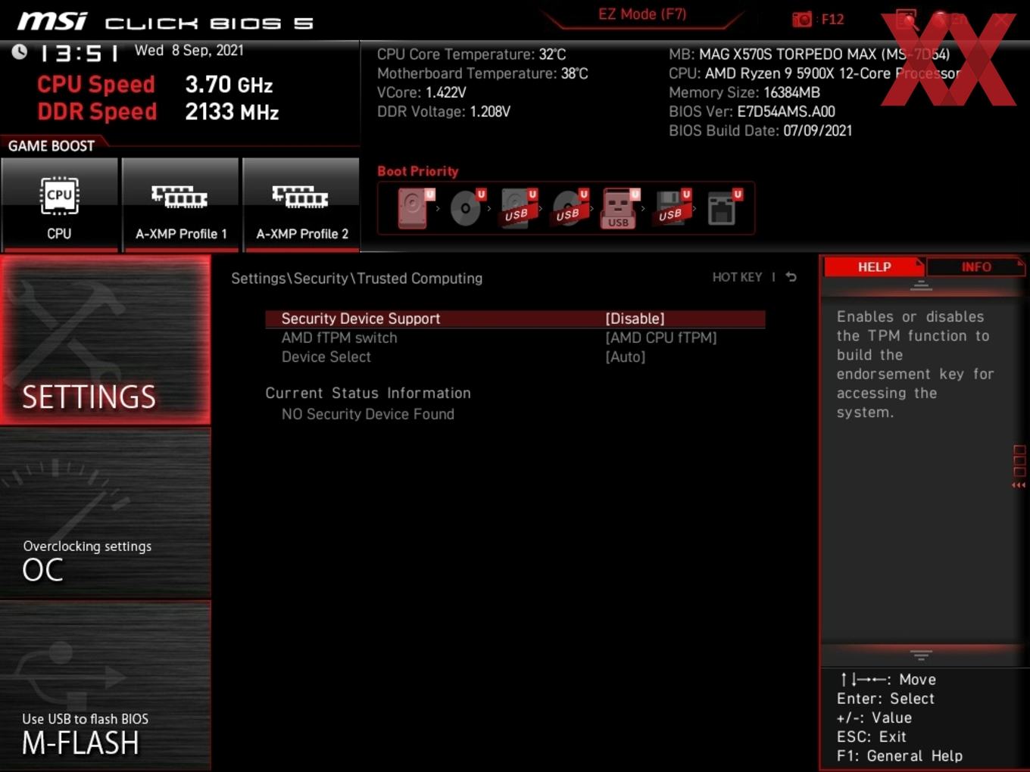The height and width of the screenshot is (772, 1030).
Task: Click the Motherboard Temperature reading
Action: point(482,73)
